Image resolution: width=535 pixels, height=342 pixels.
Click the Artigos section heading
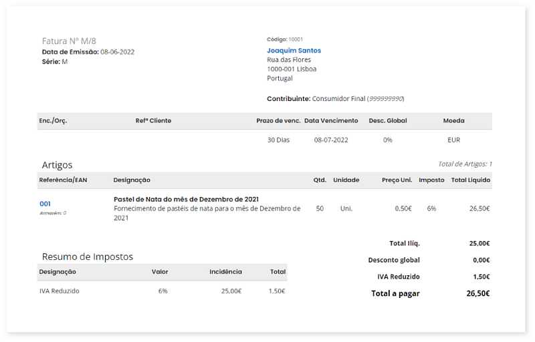[x=57, y=165]
